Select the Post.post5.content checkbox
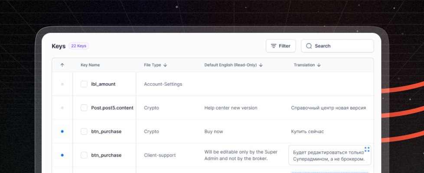 coord(84,108)
